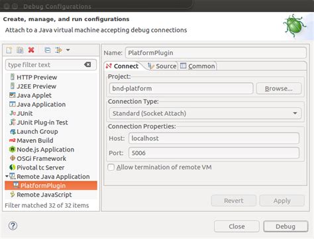Click the Close button at the bottom
Image resolution: width=314 pixels, height=239 pixels.
236,226
